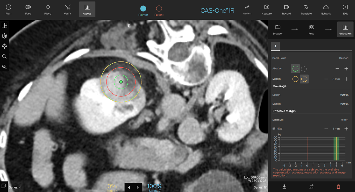
Task: Click the region selection icon bottom-left
Action: [x=3, y=186]
